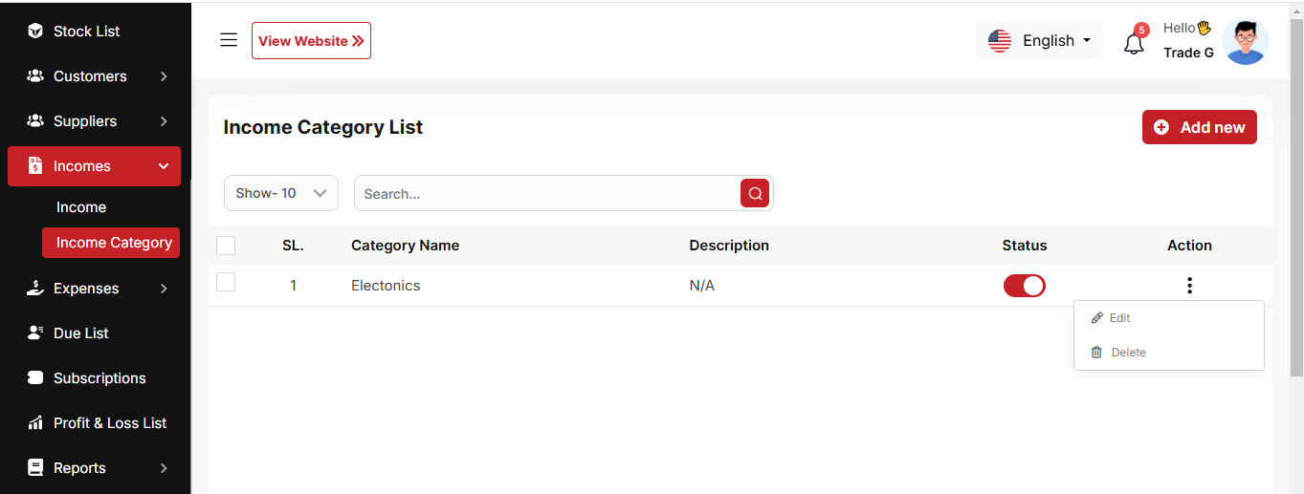
Task: Toggle the Electonics status switch off
Action: [1024, 286]
